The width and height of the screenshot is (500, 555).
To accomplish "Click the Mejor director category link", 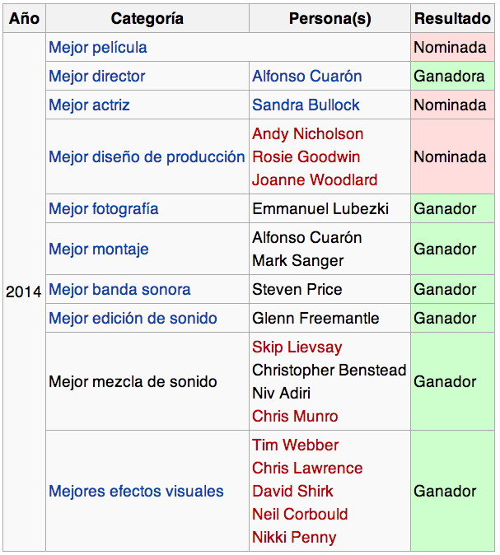I will pos(96,77).
